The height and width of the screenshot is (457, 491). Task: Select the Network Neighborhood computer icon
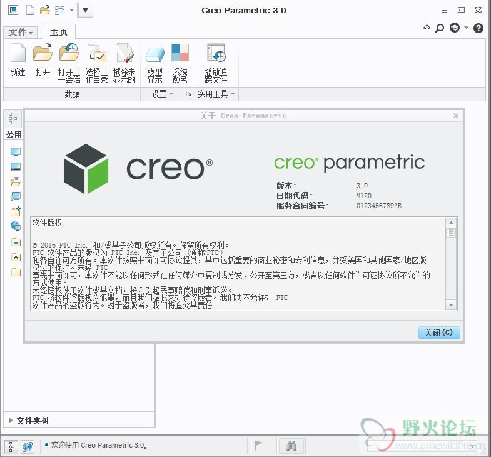coord(16,196)
